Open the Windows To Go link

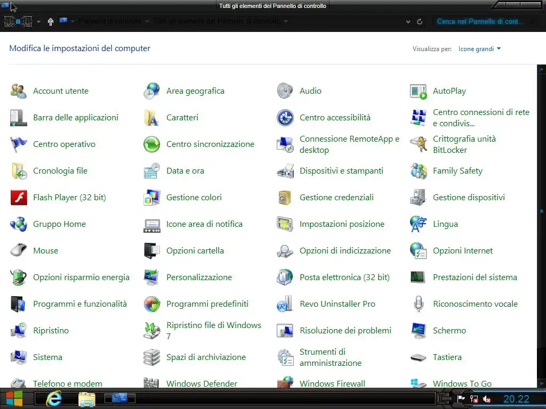pyautogui.click(x=462, y=383)
